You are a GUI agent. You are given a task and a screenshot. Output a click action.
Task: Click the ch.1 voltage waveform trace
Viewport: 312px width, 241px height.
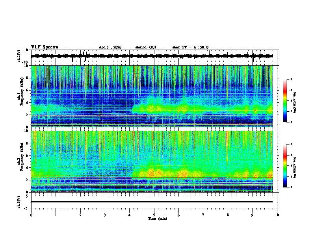click(152, 56)
